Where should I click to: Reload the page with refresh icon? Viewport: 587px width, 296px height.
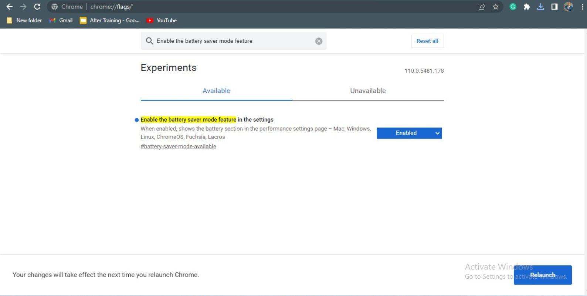pyautogui.click(x=37, y=7)
